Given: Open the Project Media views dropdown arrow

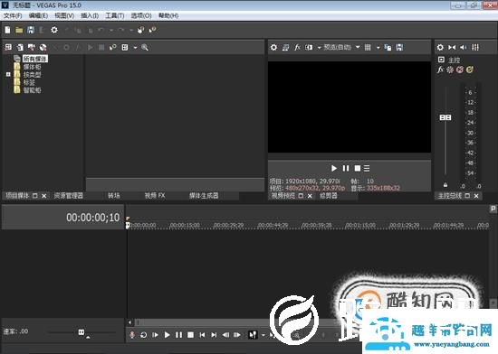Looking at the screenshot, I should click(x=135, y=48).
